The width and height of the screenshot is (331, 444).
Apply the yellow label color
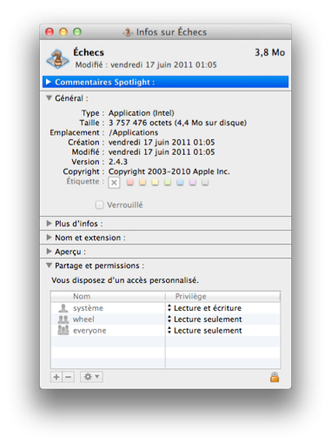click(156, 182)
